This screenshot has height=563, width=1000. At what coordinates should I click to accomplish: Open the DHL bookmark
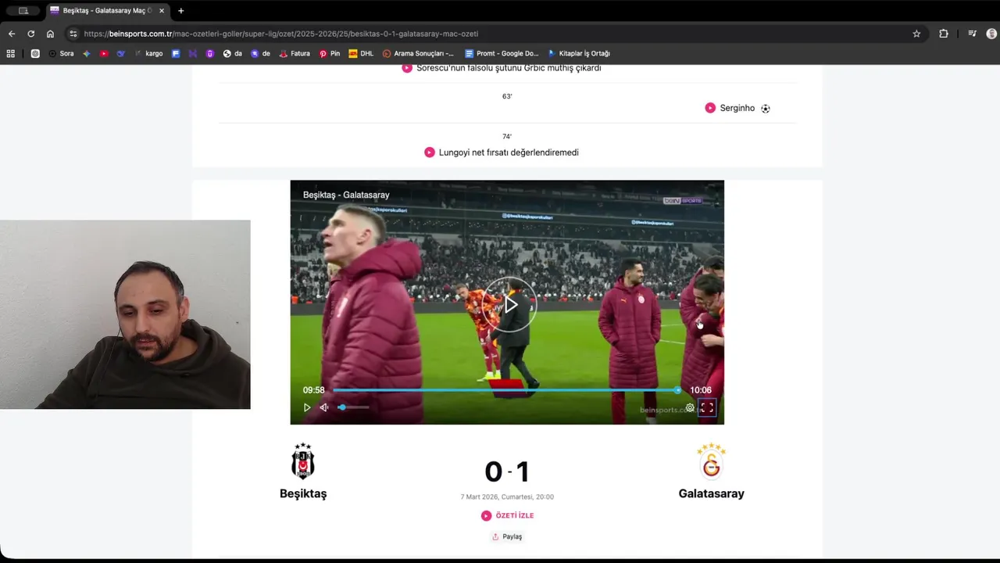tap(361, 54)
